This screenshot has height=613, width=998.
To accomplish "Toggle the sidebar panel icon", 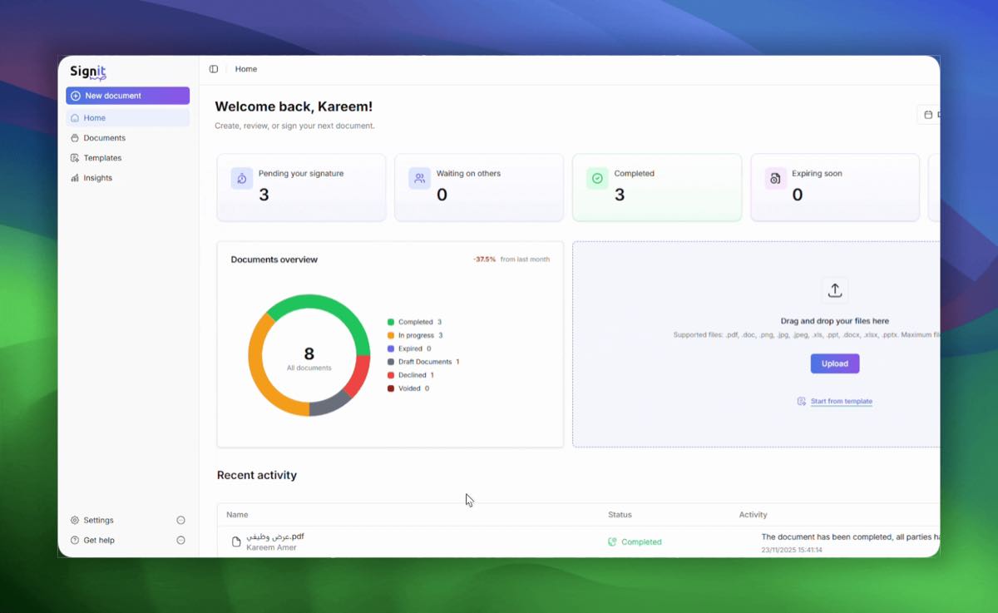I will (x=214, y=69).
